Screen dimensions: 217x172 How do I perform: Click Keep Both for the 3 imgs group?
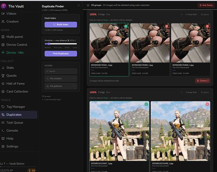191,14
